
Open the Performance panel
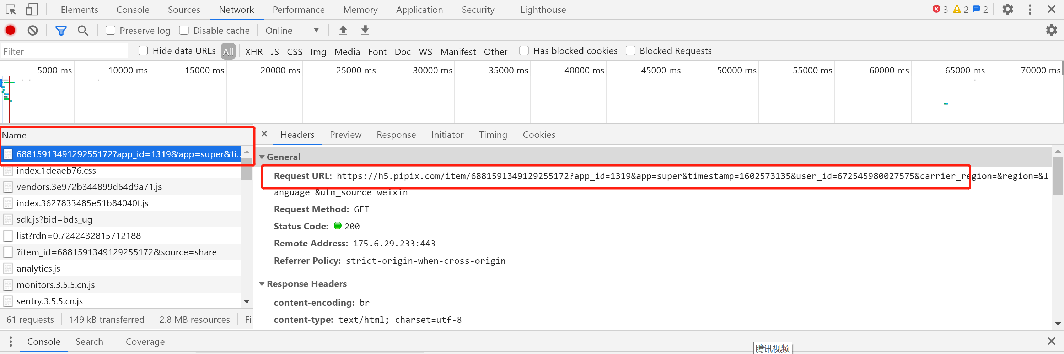(299, 10)
